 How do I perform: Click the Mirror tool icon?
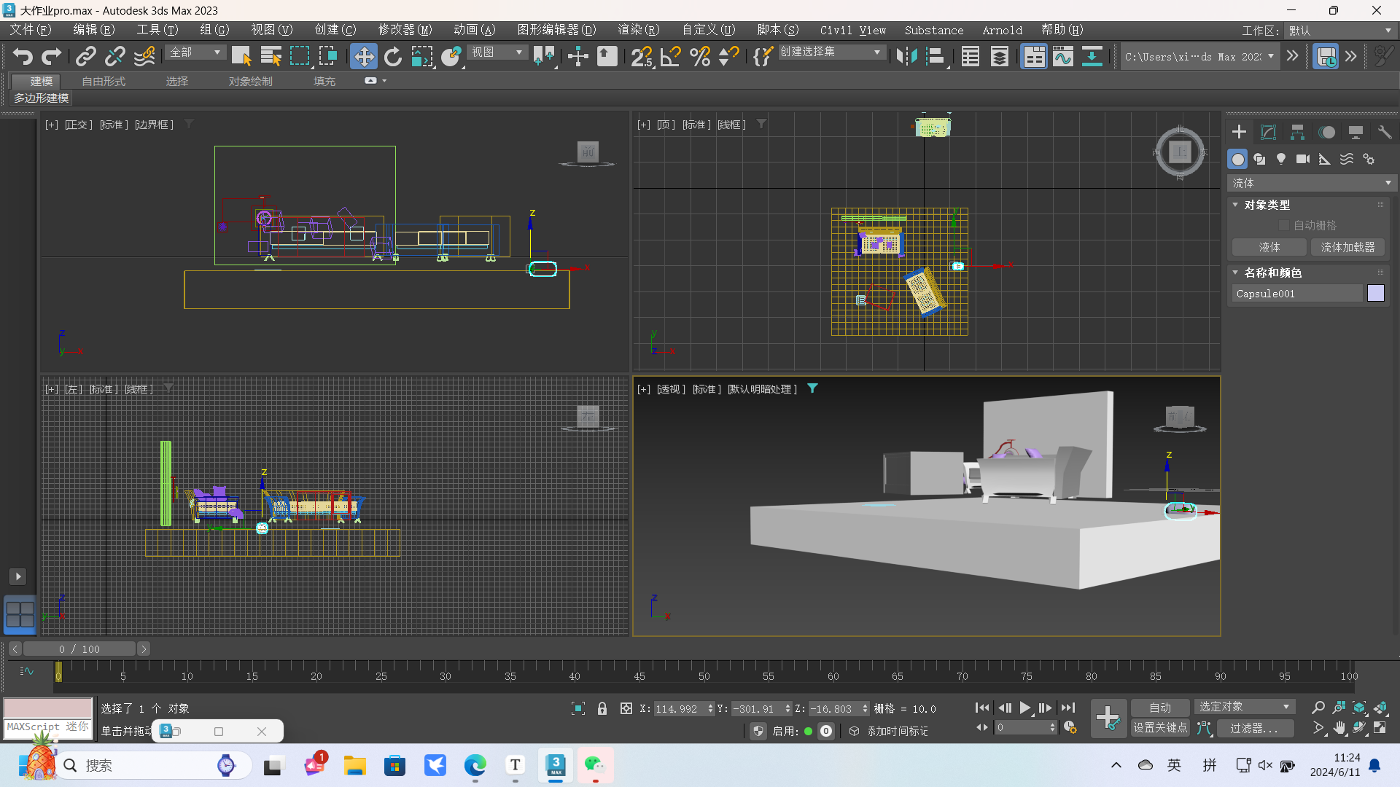[x=906, y=56]
